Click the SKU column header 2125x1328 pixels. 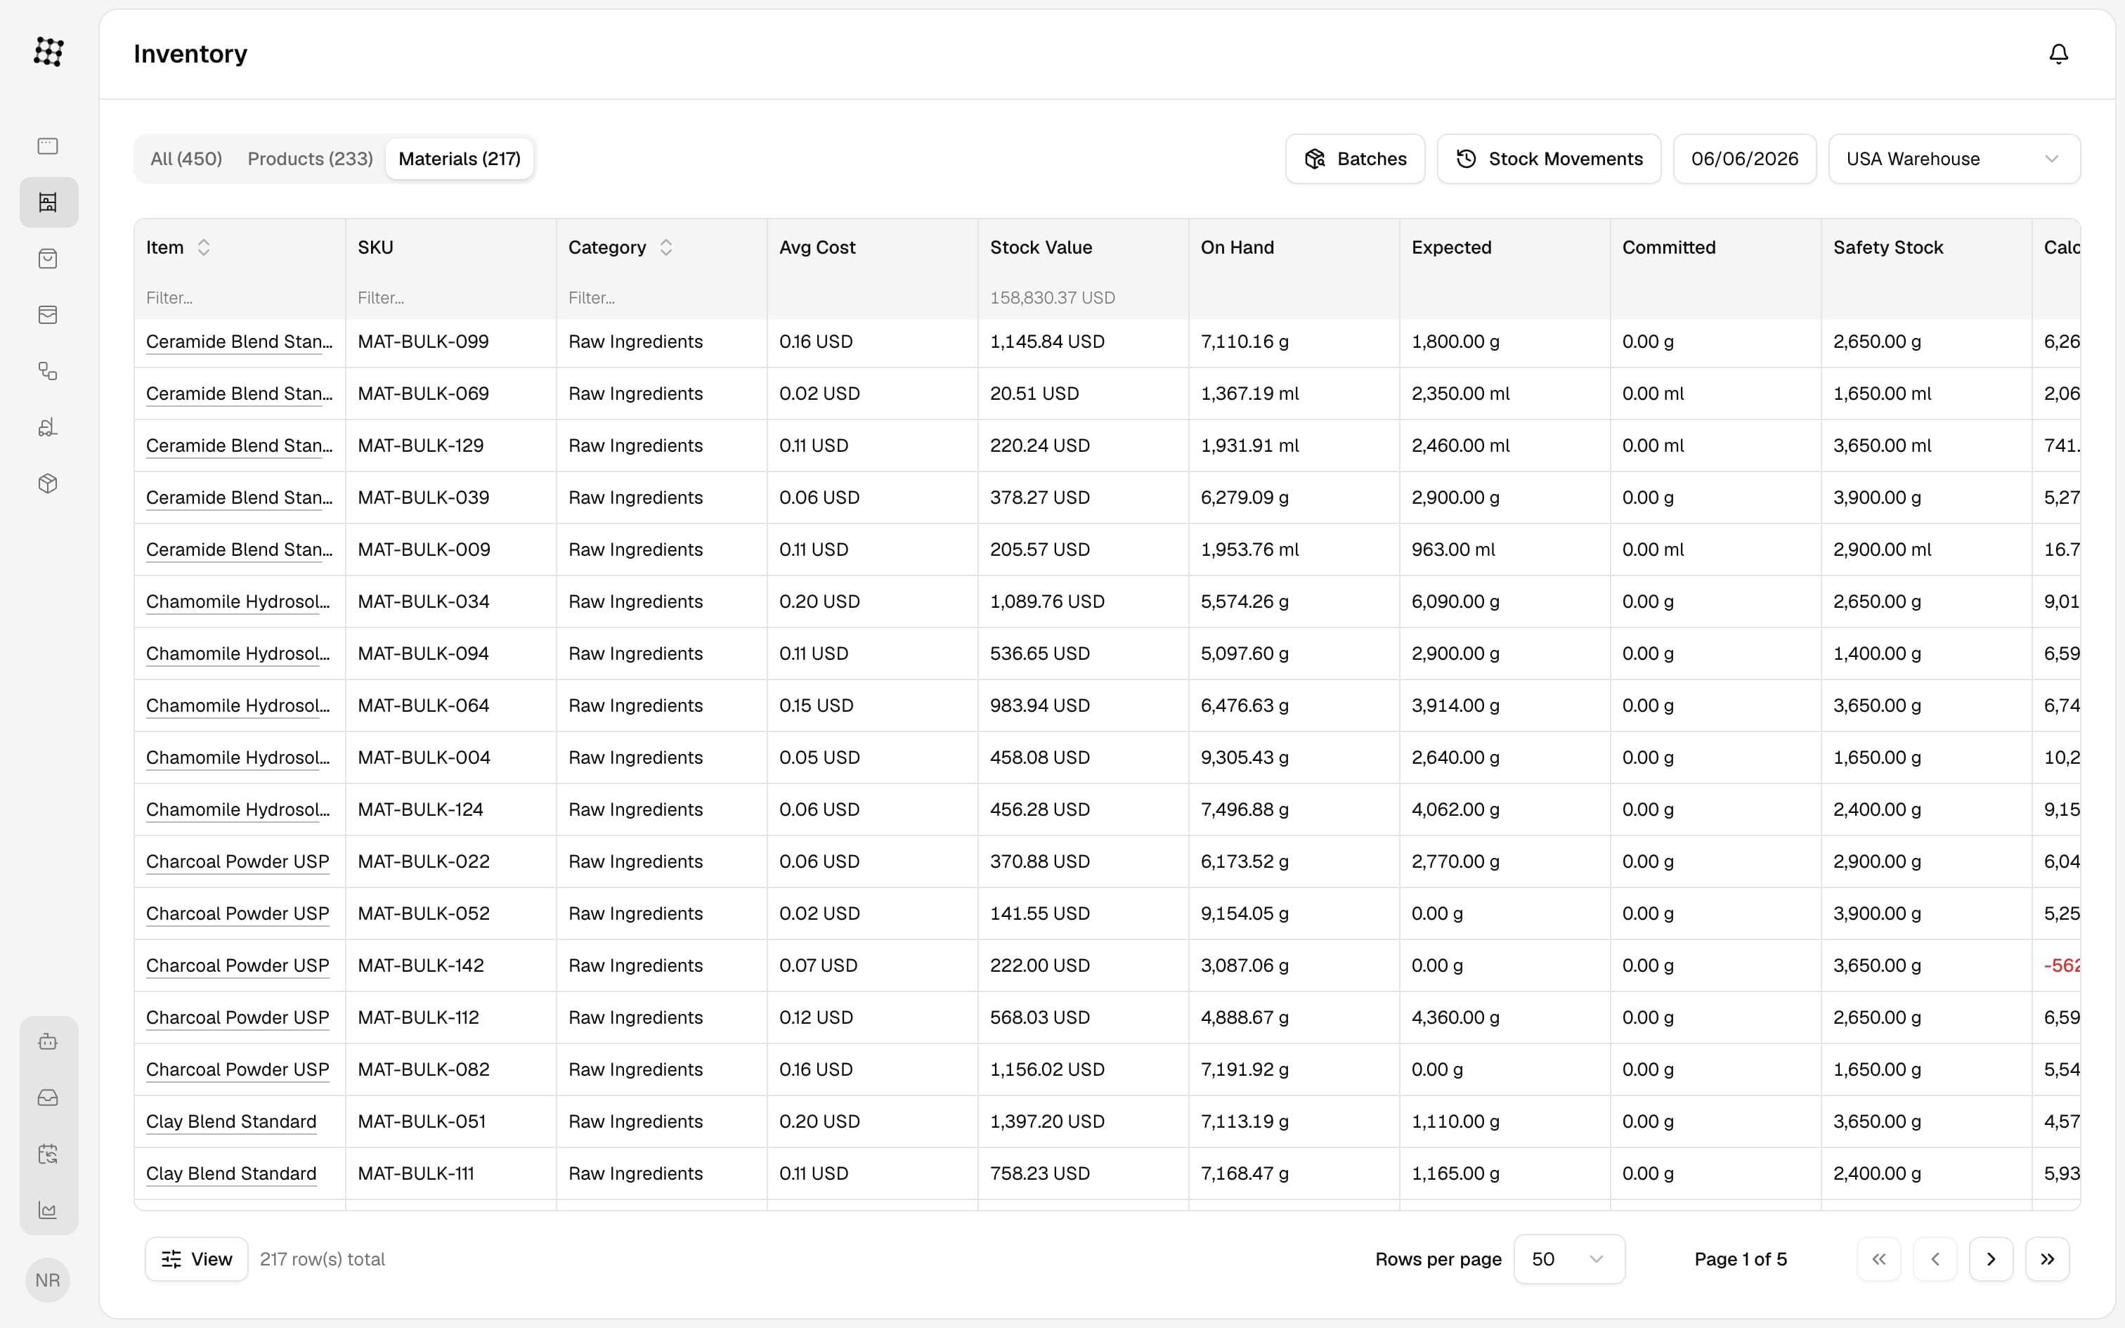pos(375,247)
